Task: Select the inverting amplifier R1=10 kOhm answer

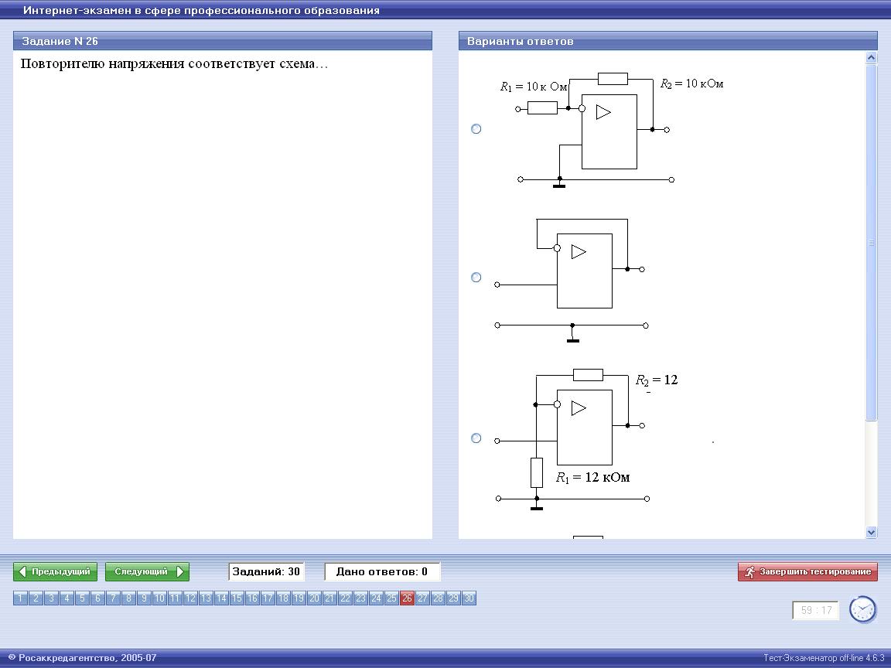Action: point(476,129)
